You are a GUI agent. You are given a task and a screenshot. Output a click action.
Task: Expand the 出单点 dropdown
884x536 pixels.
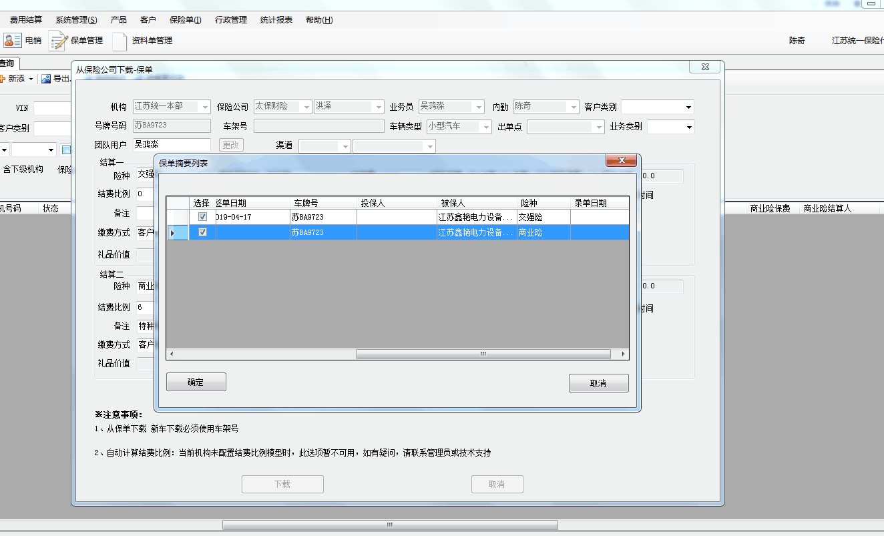click(x=598, y=127)
